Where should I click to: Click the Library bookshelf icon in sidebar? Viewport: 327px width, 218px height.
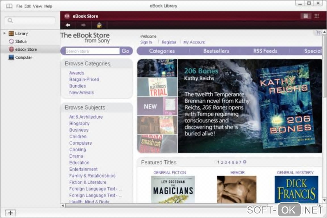tap(11, 33)
